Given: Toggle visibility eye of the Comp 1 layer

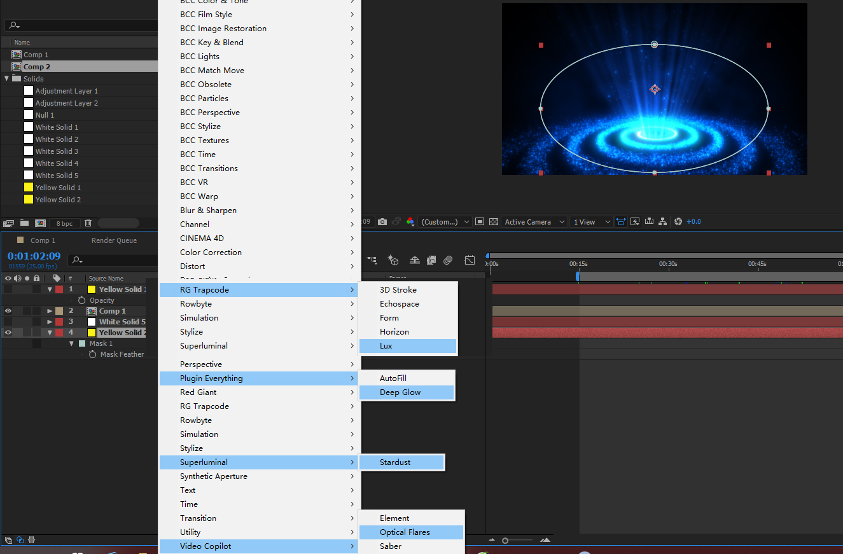Looking at the screenshot, I should pos(8,311).
